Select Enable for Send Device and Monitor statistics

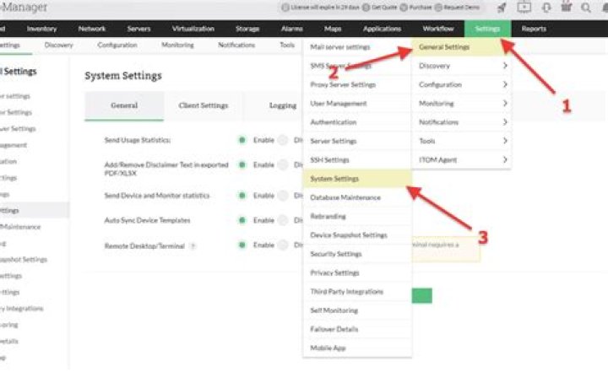(x=242, y=196)
